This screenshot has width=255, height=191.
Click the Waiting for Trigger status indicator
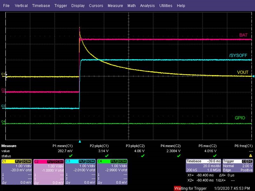tap(190, 188)
